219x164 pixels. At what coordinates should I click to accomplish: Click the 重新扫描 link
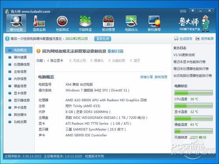[x=116, y=51]
